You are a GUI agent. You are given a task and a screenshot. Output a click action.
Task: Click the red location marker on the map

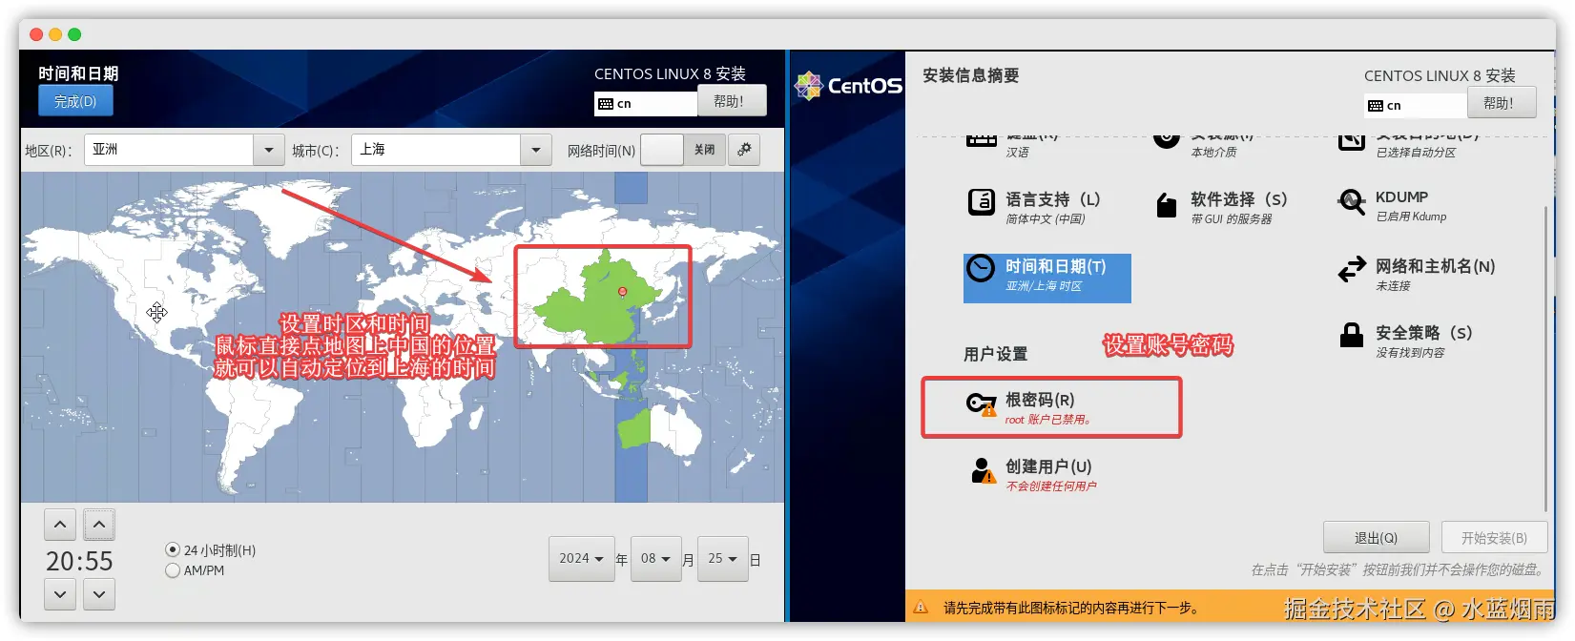click(622, 291)
